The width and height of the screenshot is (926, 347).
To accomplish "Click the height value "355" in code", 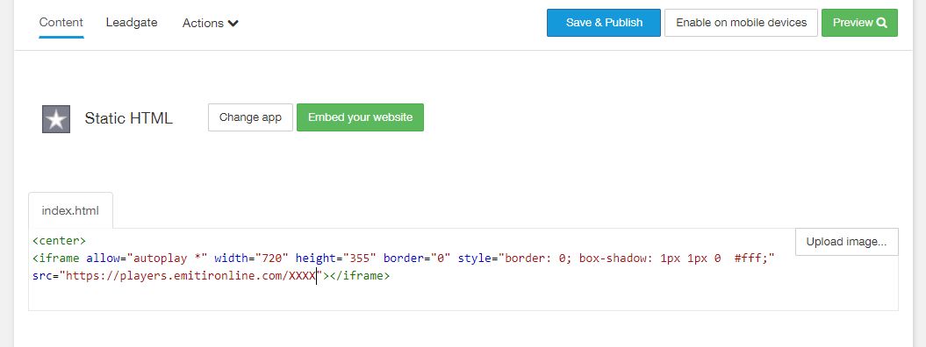I will point(359,258).
